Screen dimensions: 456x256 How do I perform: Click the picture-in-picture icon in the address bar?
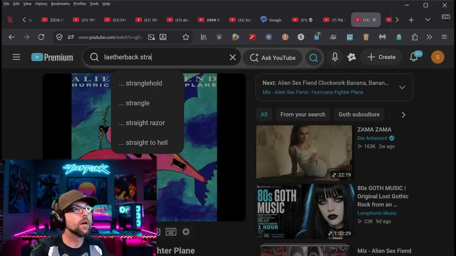click(151, 37)
